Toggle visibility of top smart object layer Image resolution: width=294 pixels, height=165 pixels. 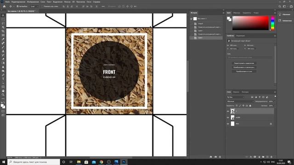pos(228,111)
